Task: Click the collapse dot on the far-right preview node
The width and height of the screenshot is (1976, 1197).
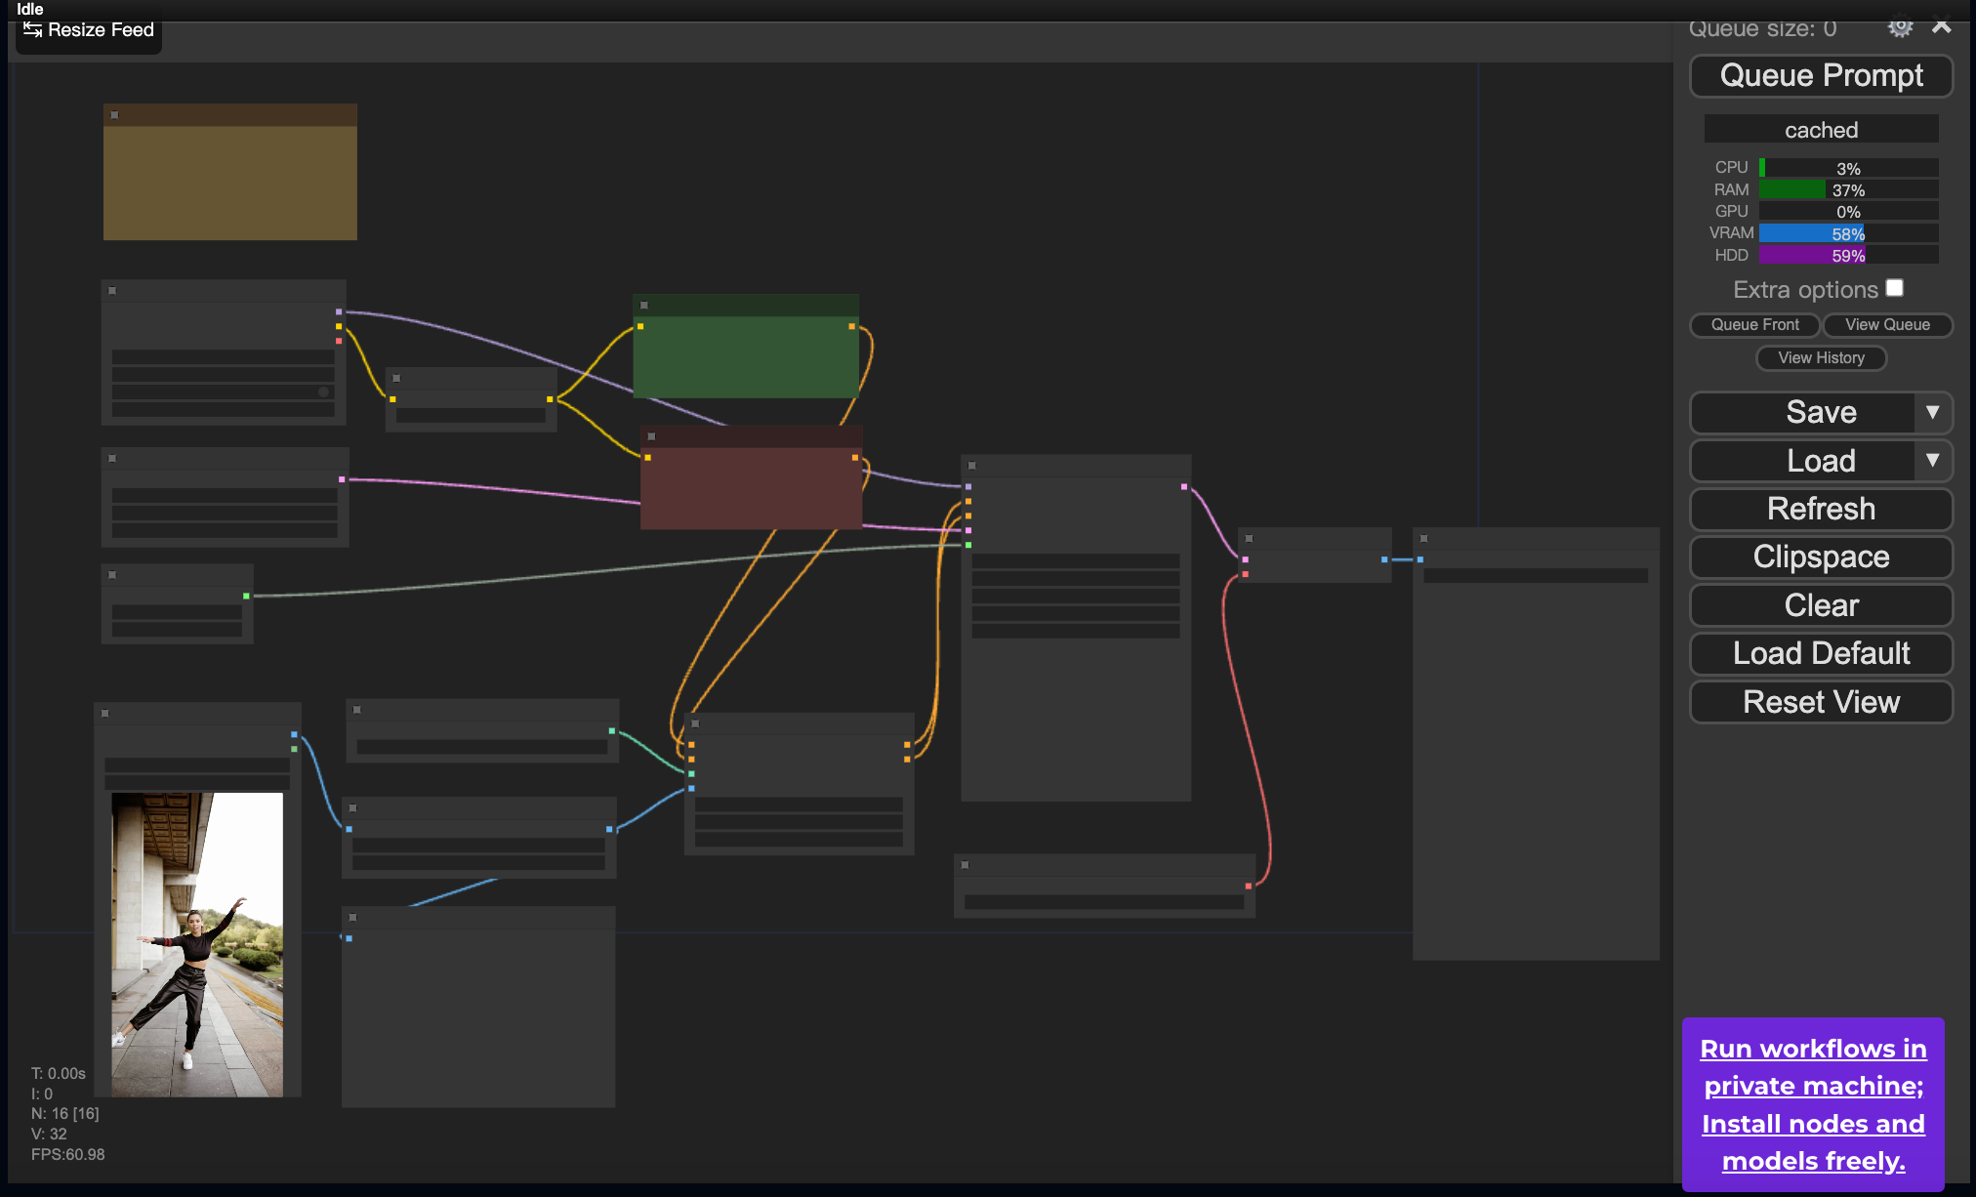Action: (x=1422, y=537)
